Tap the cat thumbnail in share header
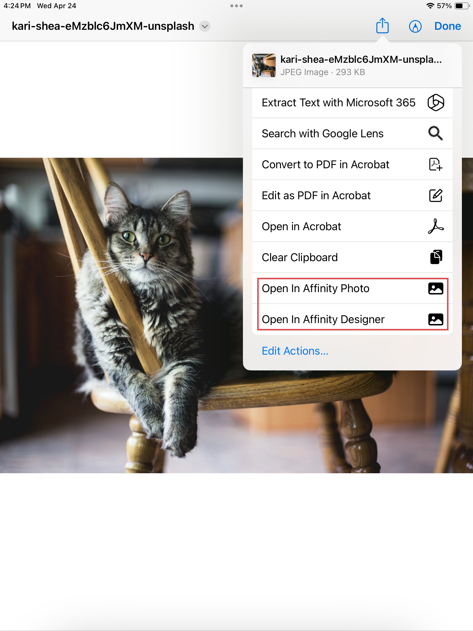 264,65
